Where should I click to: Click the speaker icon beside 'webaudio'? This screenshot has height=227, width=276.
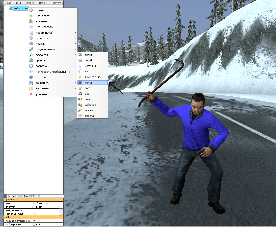click(80, 105)
